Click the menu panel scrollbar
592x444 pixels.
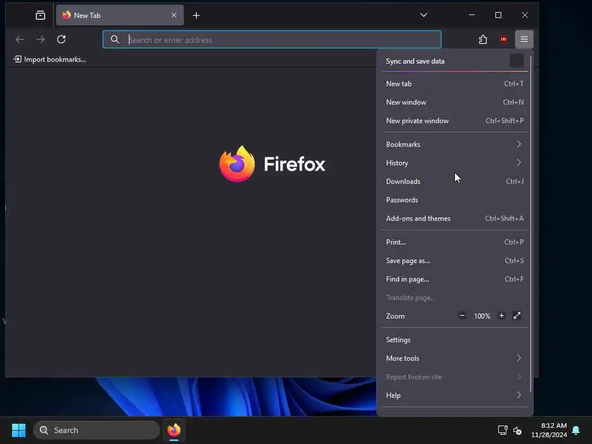531,224
